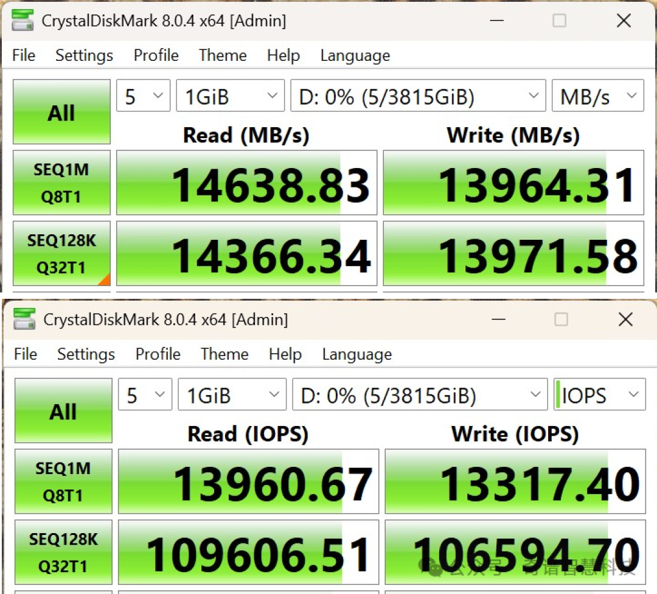The width and height of the screenshot is (657, 594).
Task: Click the 106594.70 write IOPS result
Action: [515, 552]
